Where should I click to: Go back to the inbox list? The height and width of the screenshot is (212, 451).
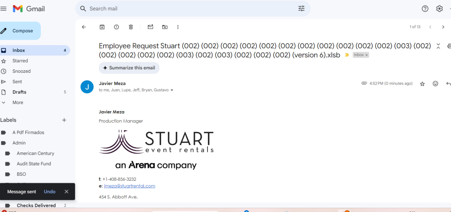click(84, 27)
